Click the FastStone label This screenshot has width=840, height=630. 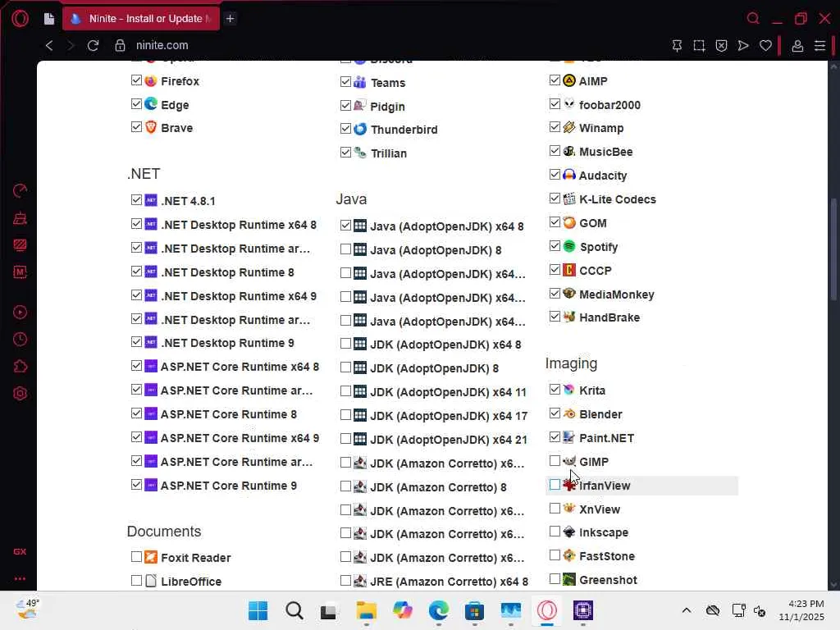click(607, 556)
